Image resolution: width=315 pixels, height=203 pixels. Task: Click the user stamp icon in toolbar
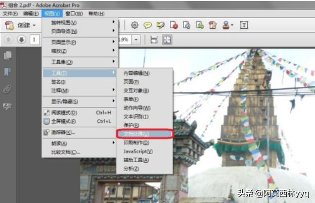pos(226,25)
